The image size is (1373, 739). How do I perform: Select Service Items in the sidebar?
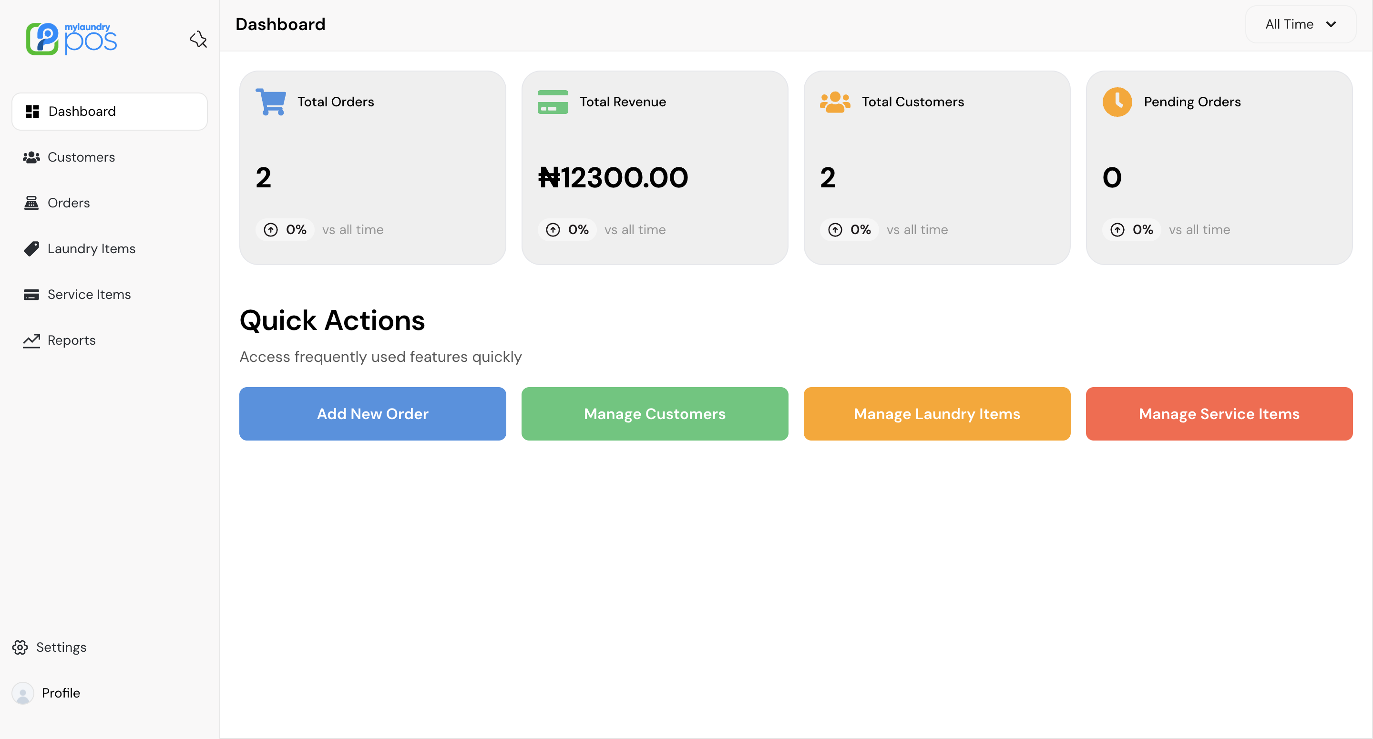pyautogui.click(x=89, y=294)
